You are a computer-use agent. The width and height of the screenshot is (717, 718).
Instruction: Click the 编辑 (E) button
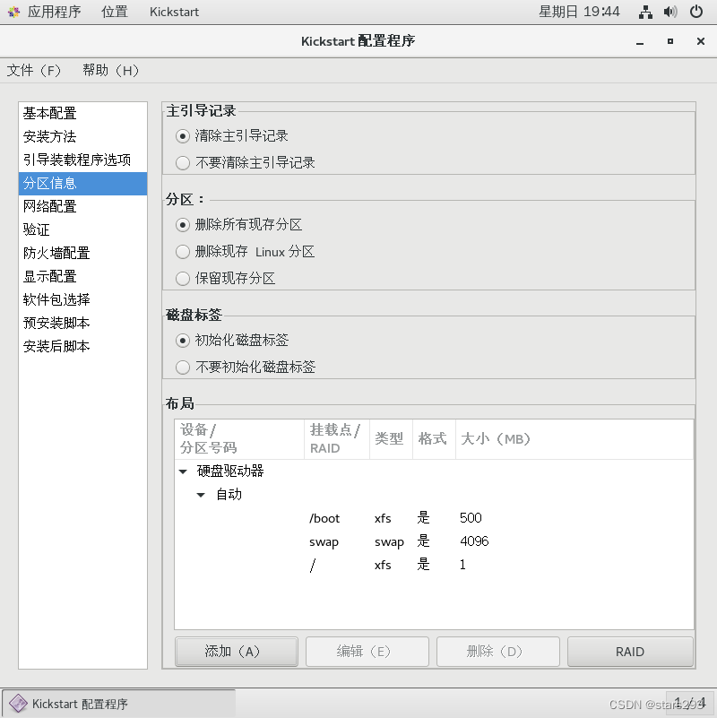367,651
